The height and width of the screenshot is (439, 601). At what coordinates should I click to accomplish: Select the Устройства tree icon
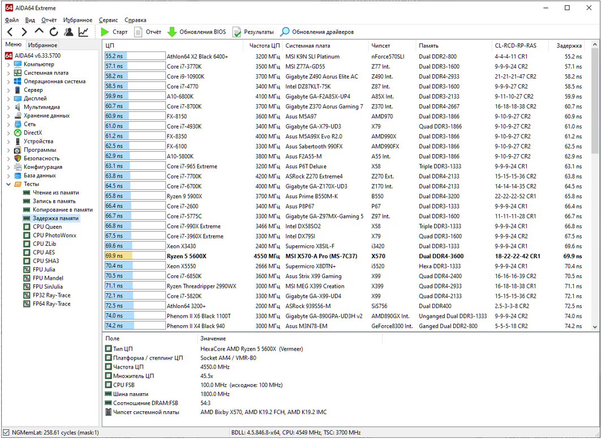(x=18, y=141)
